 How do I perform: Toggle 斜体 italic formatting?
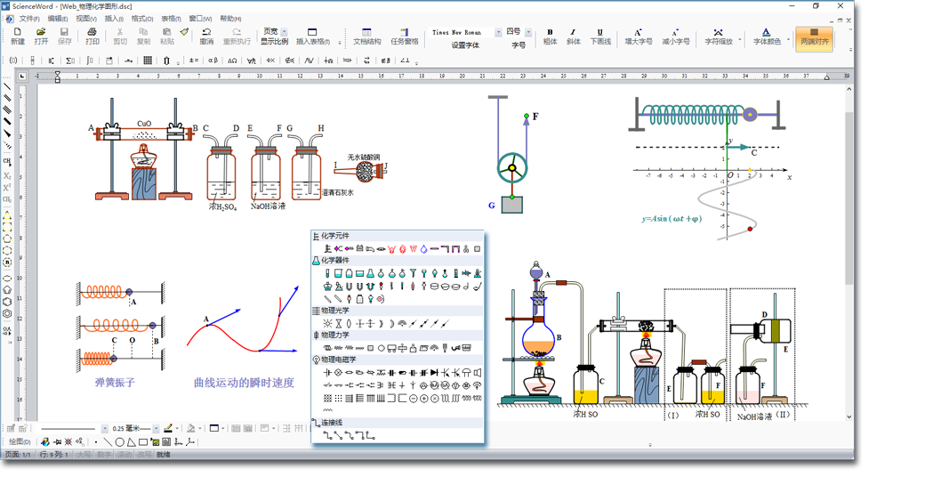pyautogui.click(x=573, y=36)
